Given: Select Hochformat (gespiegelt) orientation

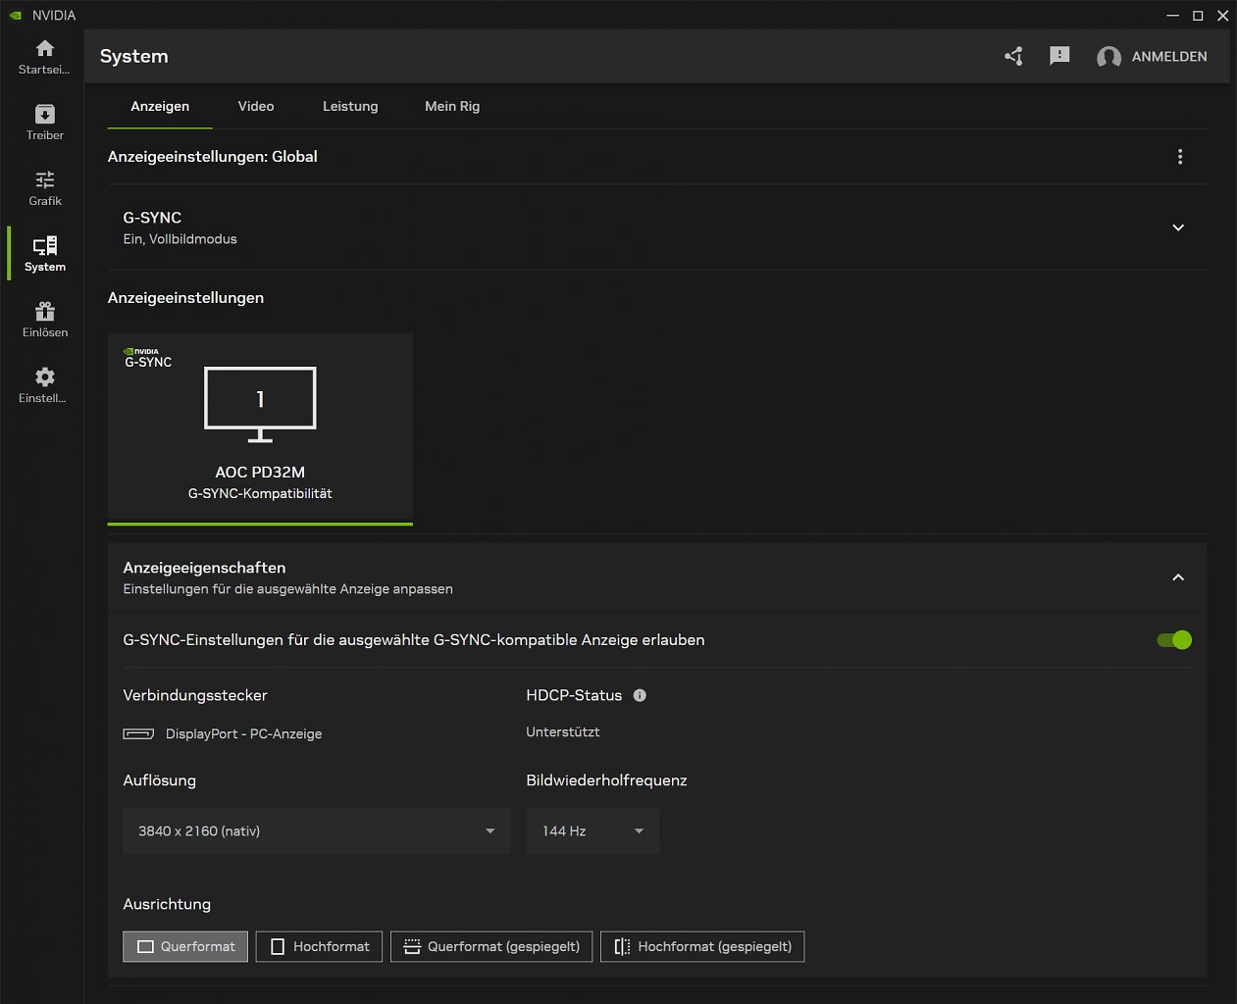Looking at the screenshot, I should pyautogui.click(x=702, y=946).
